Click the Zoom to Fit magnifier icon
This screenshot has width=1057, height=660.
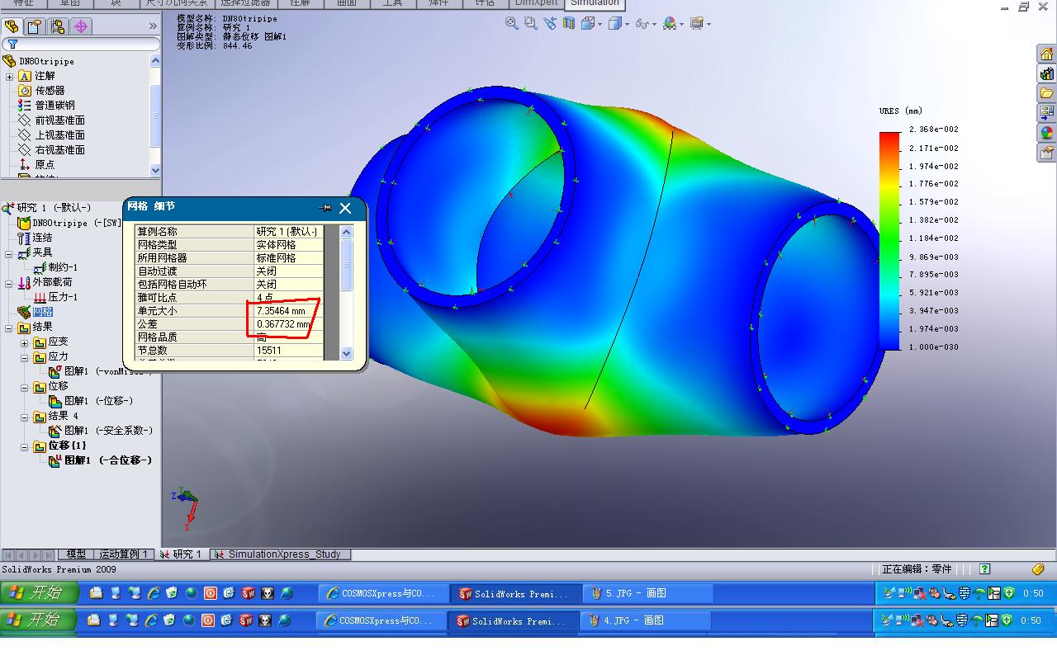512,23
